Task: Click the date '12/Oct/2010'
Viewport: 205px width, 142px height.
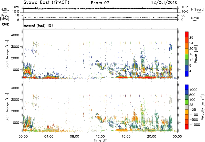Action: [x=164, y=3]
